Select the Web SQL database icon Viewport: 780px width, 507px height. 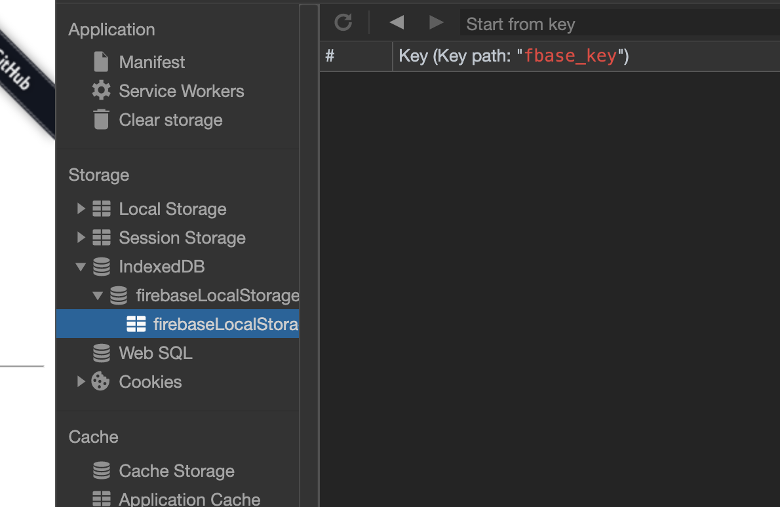[x=102, y=352]
